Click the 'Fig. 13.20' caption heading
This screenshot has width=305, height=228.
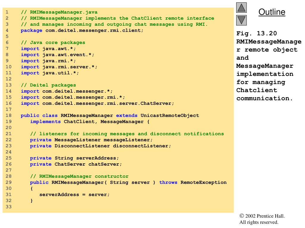tap(256, 33)
